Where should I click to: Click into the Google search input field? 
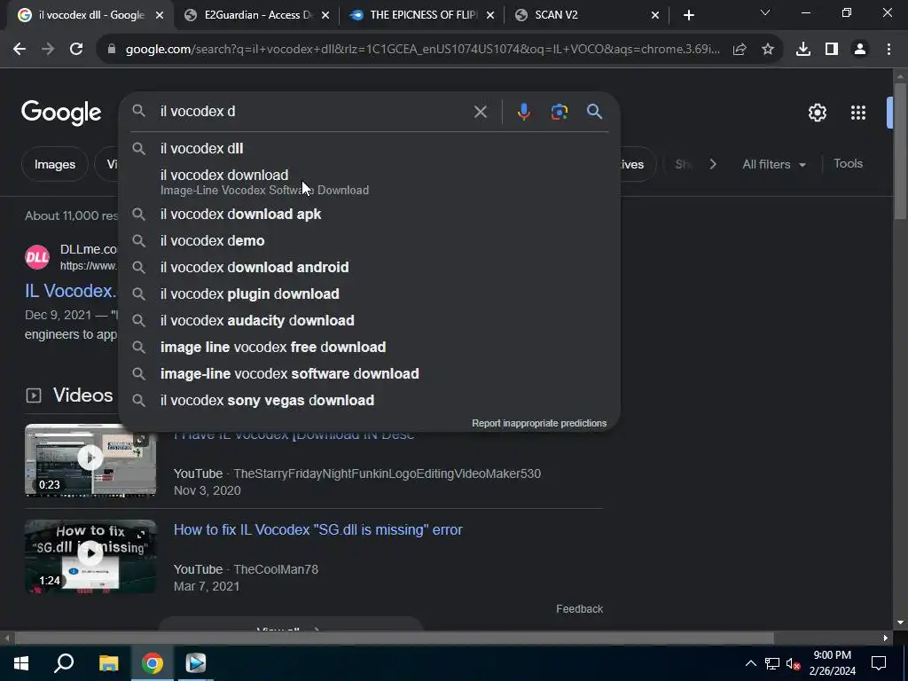(313, 111)
